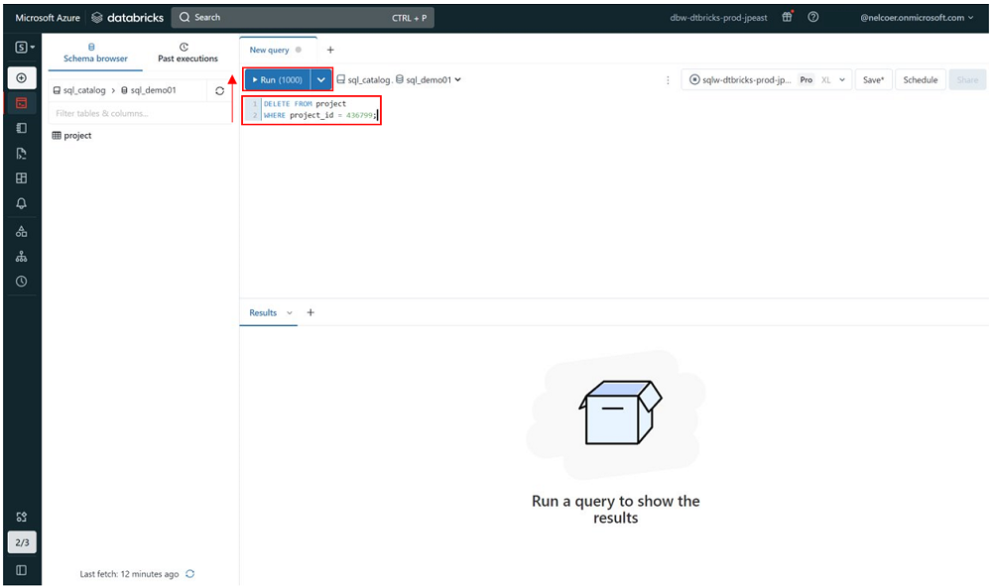Refresh last fetch icon at panel bottom

click(189, 574)
